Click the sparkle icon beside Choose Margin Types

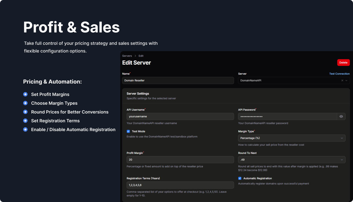coord(25,103)
